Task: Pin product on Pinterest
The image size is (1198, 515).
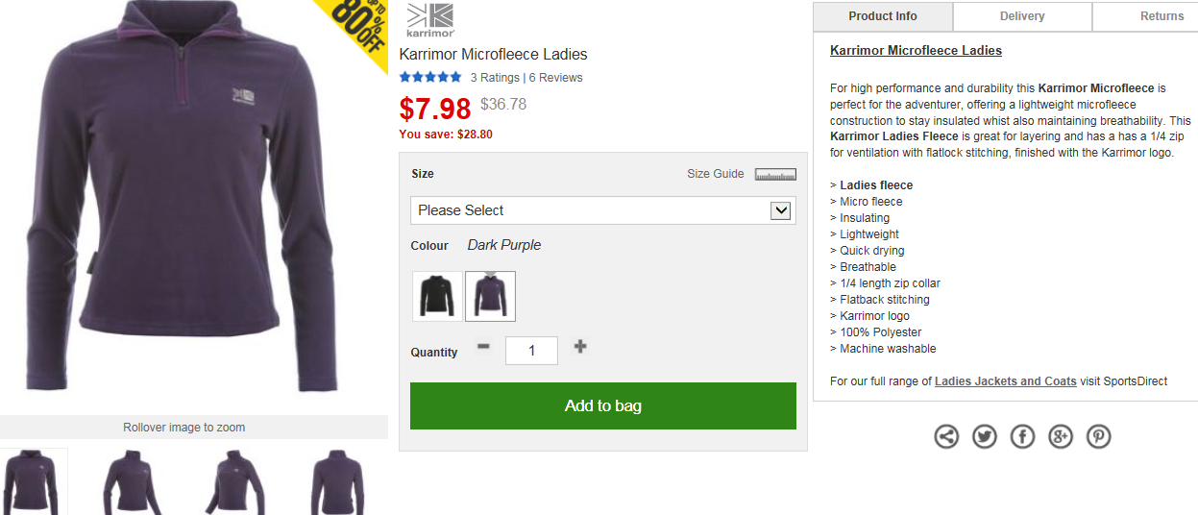Action: click(1099, 437)
